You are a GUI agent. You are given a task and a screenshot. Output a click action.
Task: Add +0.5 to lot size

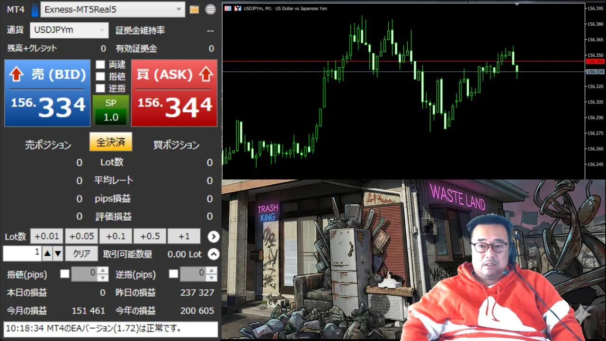coord(150,236)
